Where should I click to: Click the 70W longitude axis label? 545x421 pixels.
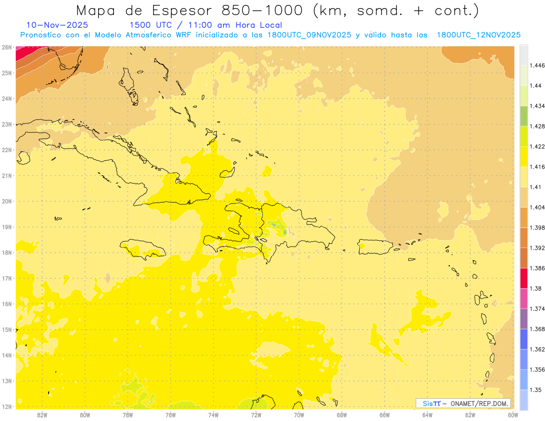click(x=299, y=415)
